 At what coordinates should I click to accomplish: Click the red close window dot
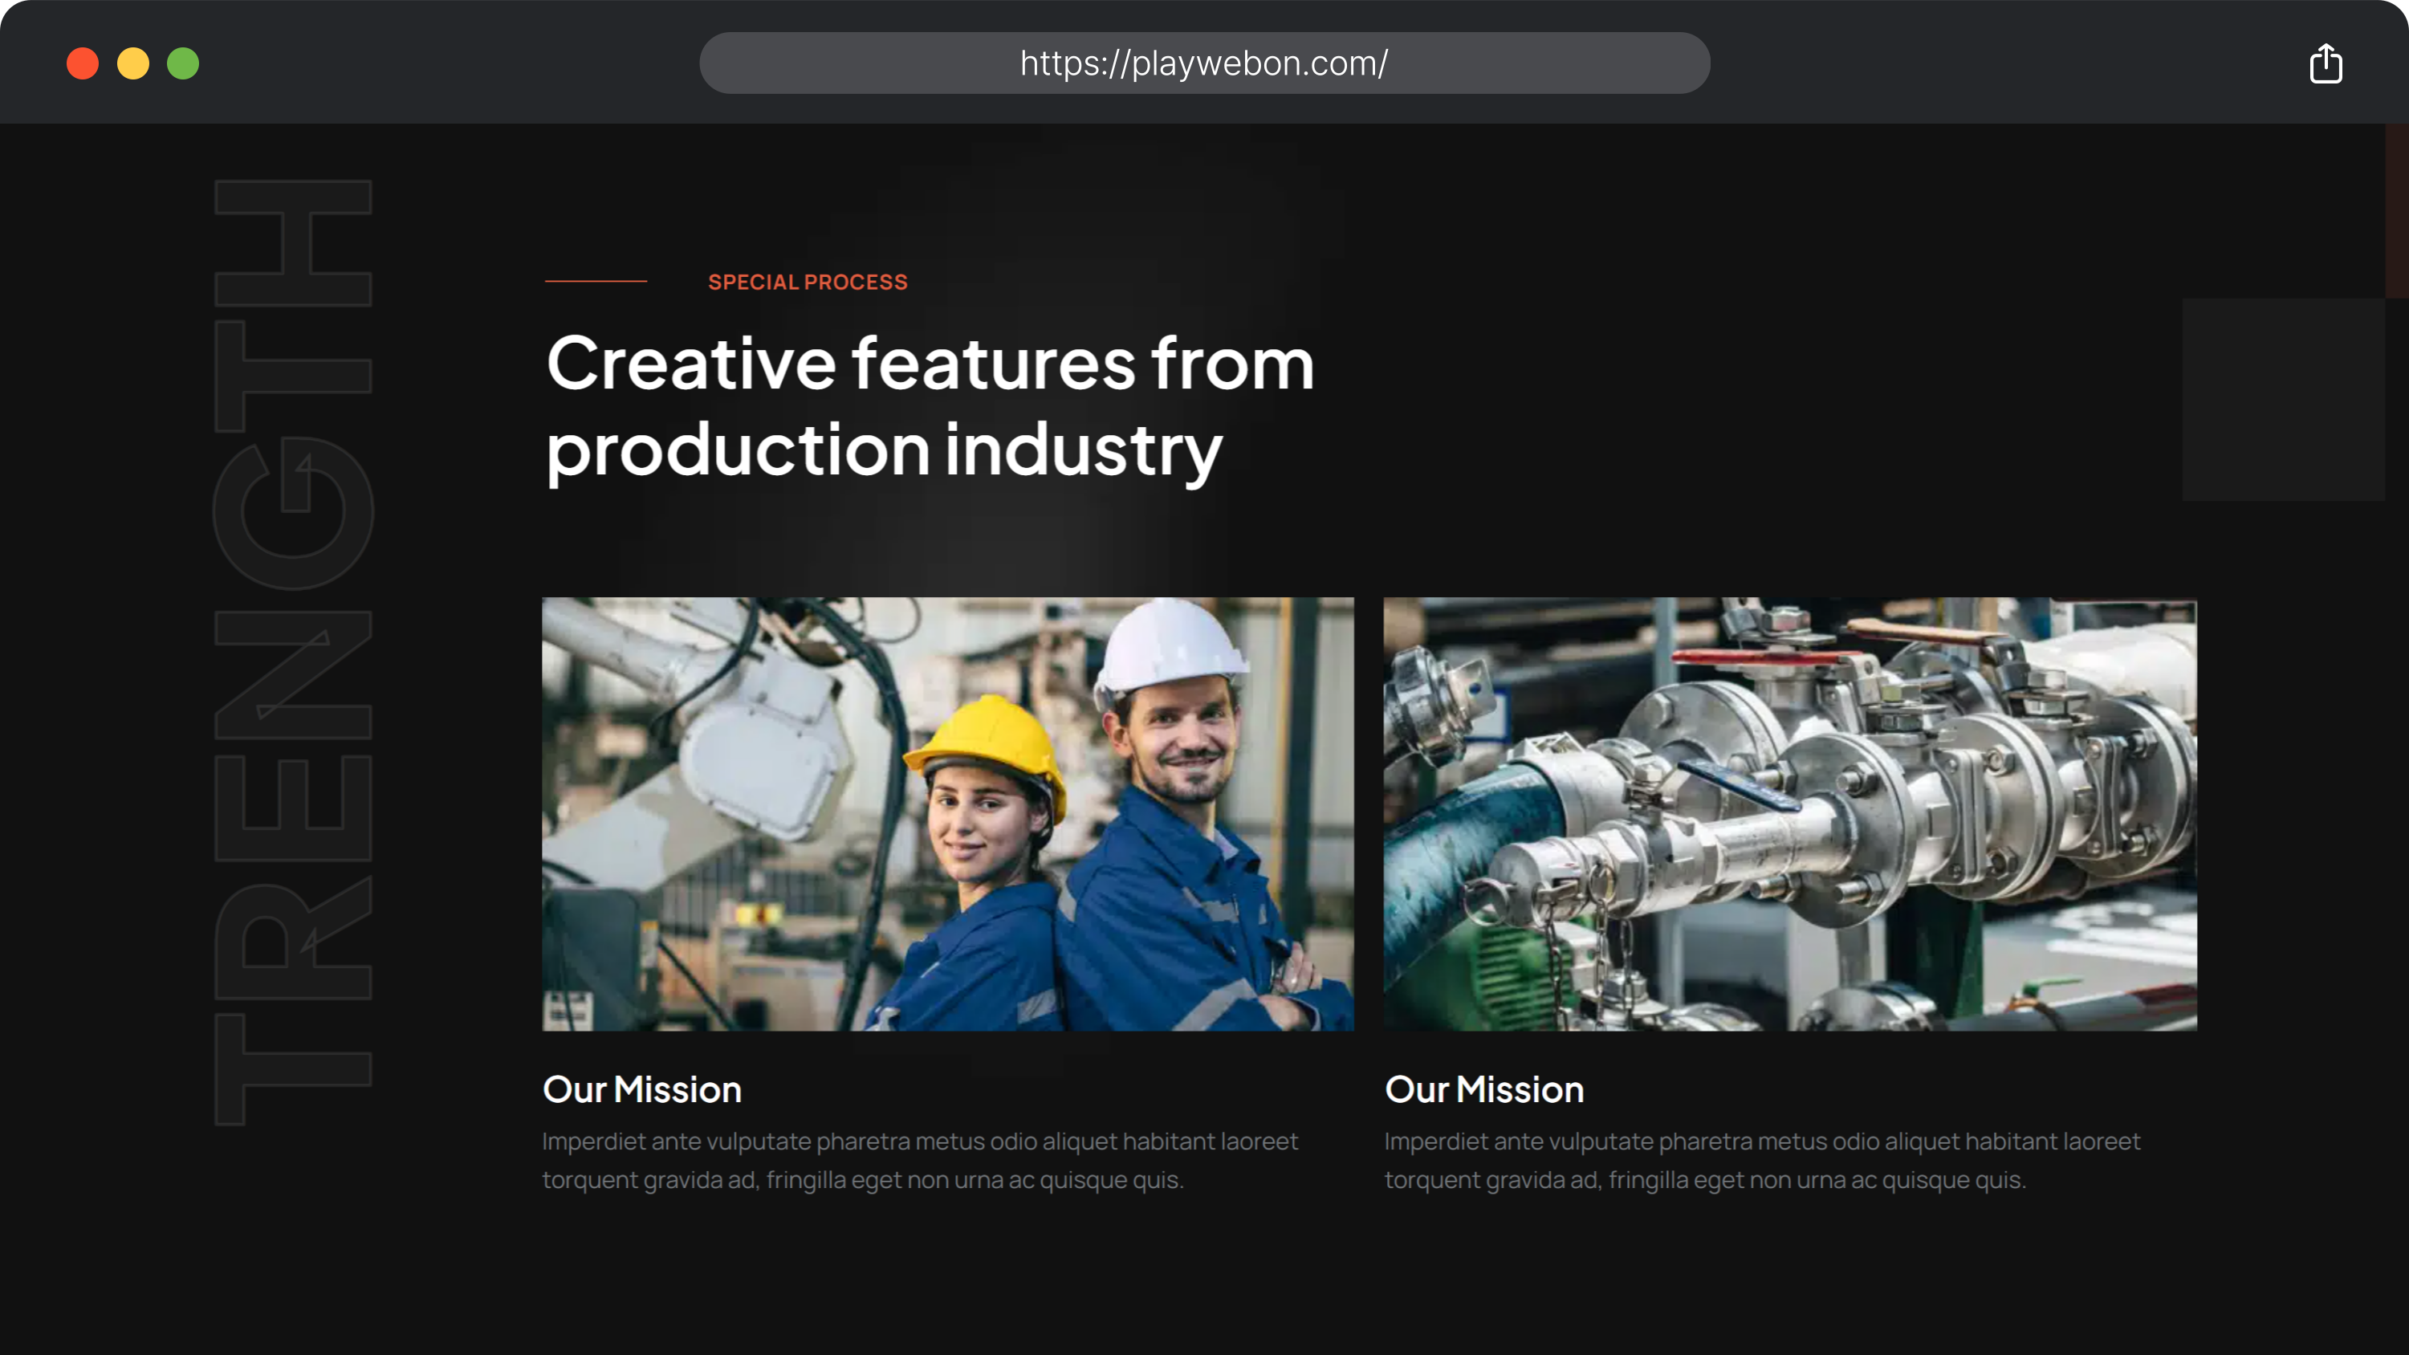pyautogui.click(x=83, y=63)
